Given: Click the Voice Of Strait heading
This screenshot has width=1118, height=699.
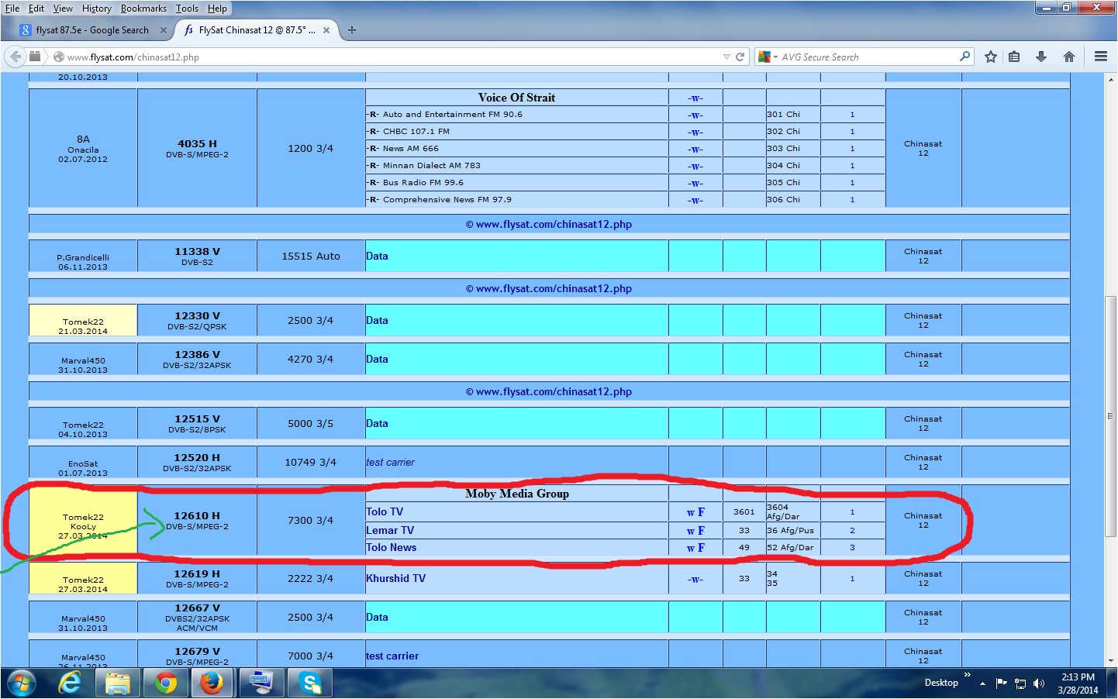Looking at the screenshot, I should (x=516, y=98).
